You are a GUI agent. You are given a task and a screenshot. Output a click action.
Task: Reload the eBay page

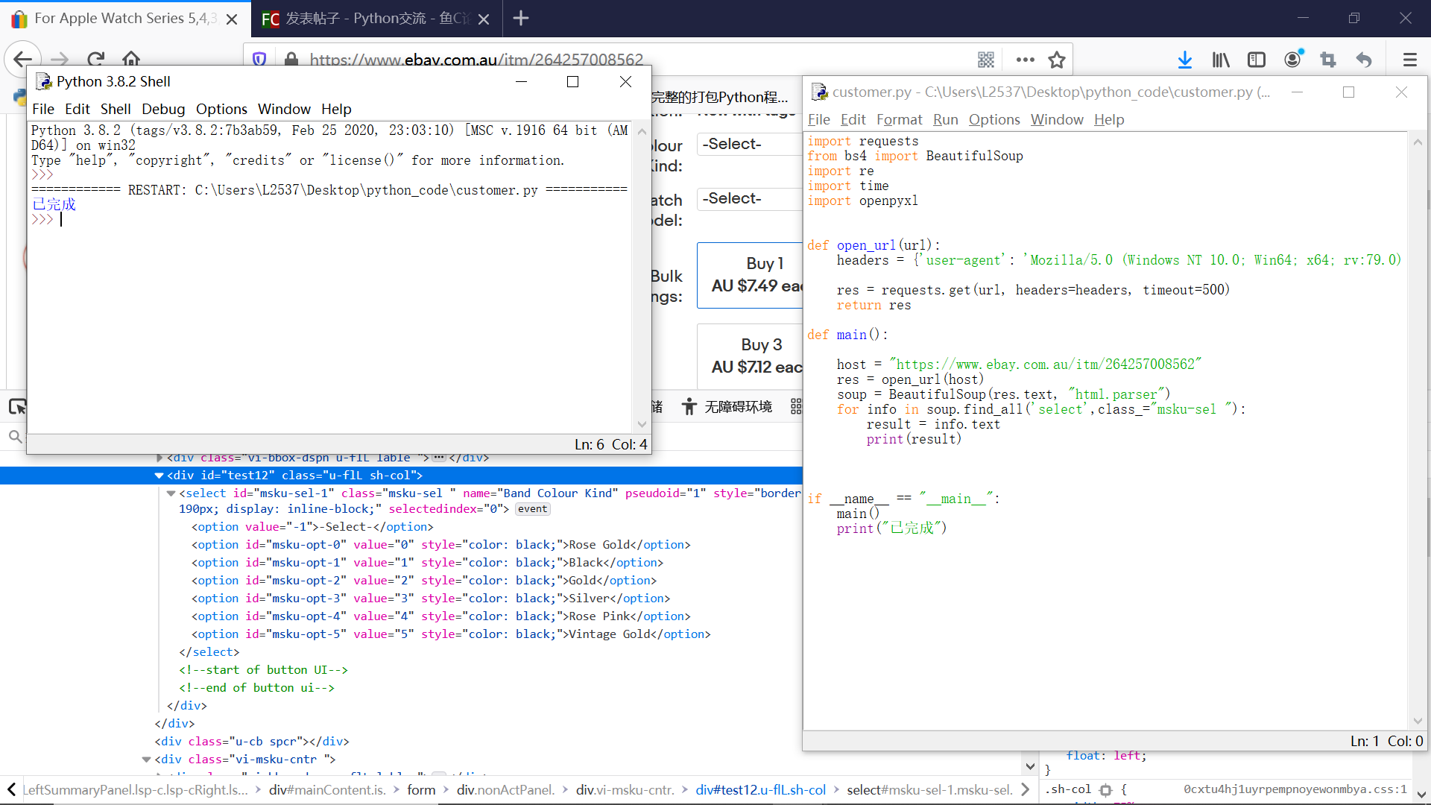[x=96, y=59]
